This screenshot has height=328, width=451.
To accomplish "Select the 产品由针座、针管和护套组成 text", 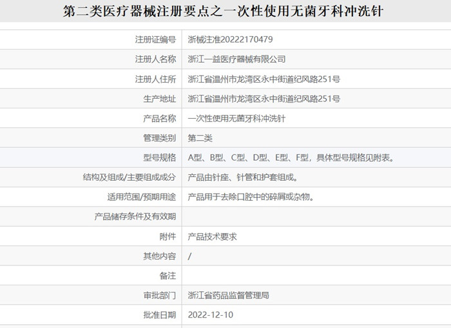I will click(x=243, y=178).
